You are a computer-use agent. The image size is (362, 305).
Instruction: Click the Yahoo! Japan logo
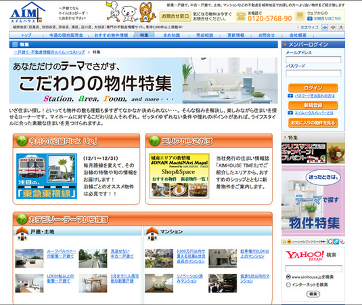[x=304, y=256]
